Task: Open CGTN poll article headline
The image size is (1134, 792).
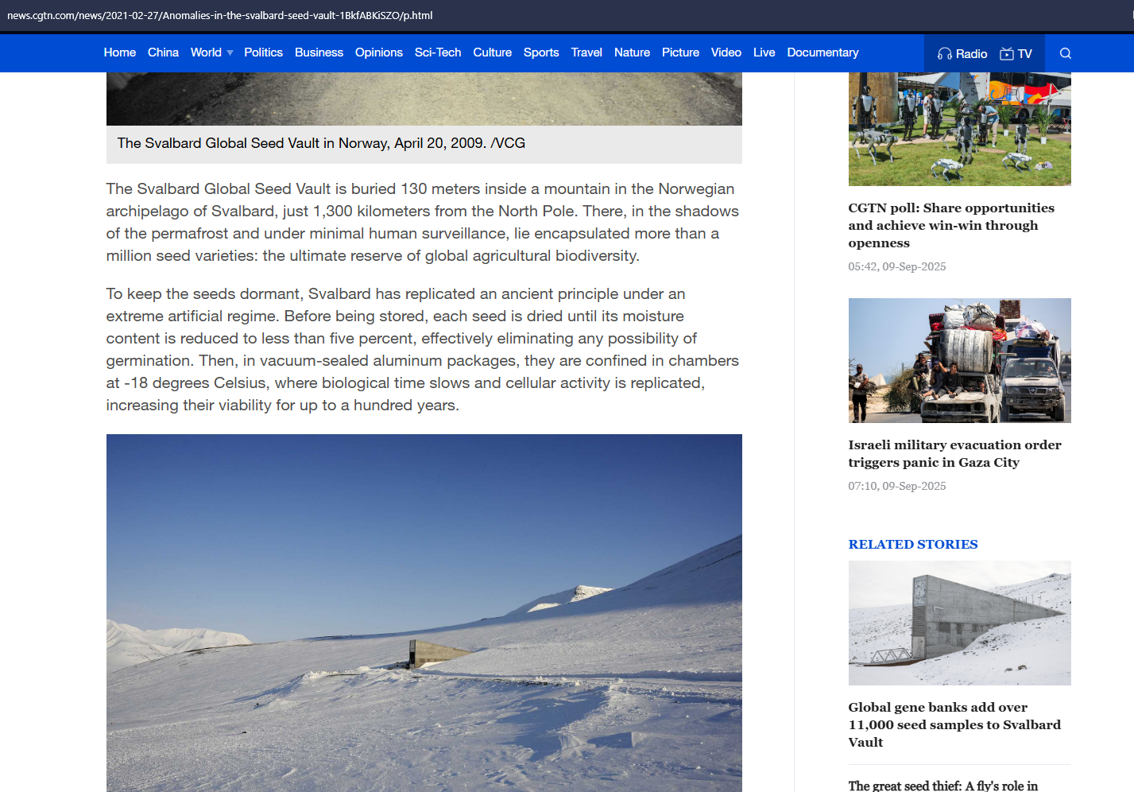Action: tap(950, 225)
